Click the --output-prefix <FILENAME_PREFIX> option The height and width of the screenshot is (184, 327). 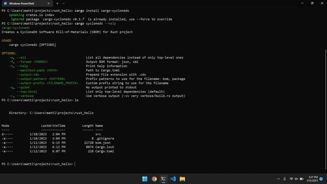(x=48, y=83)
